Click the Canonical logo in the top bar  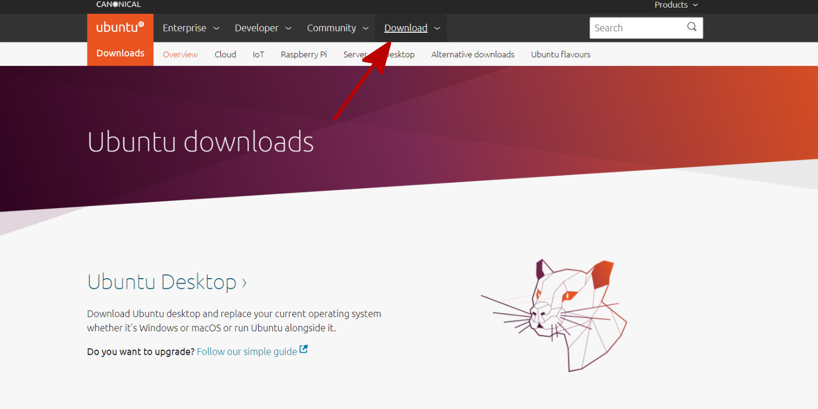click(x=119, y=5)
